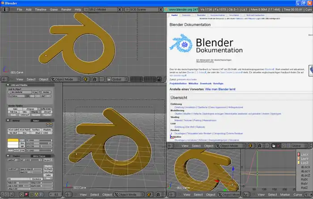This screenshot has height=199, width=313.
Task: Select the Col color button
Action: 22,140
